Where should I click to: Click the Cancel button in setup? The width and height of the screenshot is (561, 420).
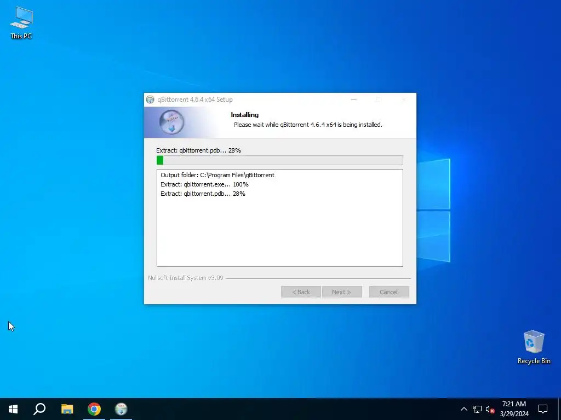pyautogui.click(x=389, y=292)
